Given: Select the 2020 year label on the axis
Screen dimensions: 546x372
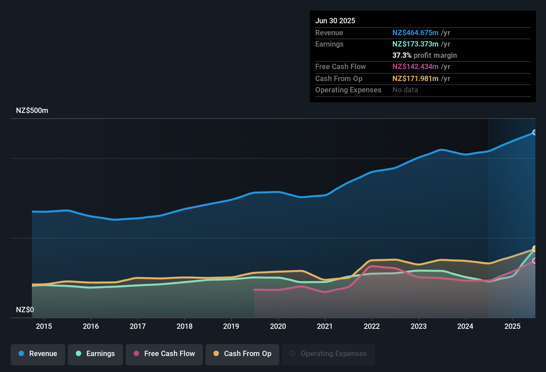Looking at the screenshot, I should pos(278,326).
